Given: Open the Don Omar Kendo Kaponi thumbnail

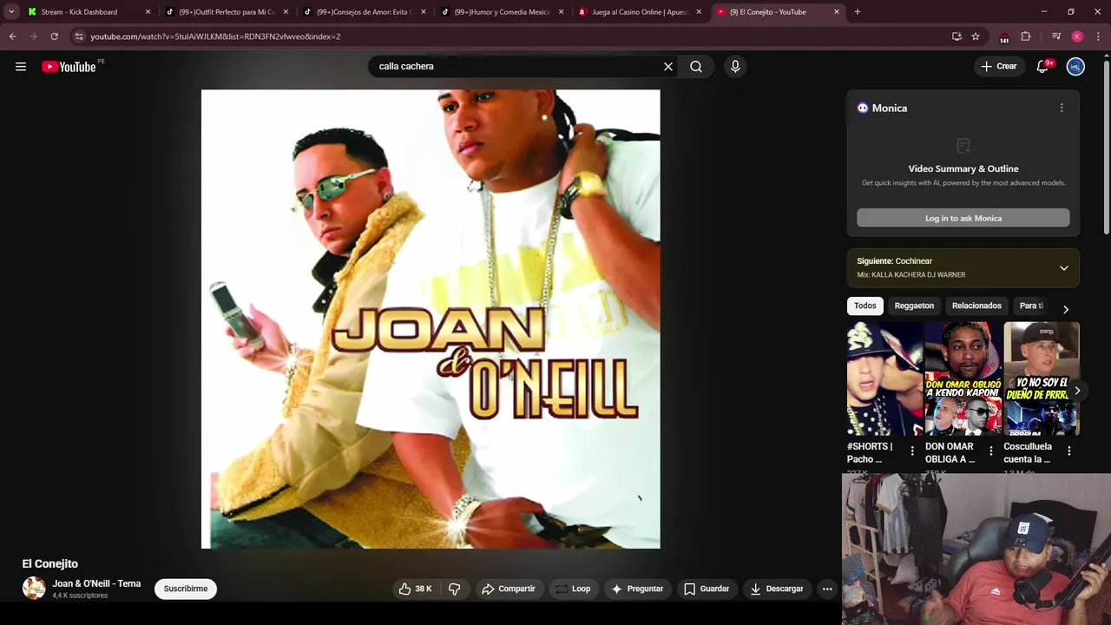Looking at the screenshot, I should 963,378.
